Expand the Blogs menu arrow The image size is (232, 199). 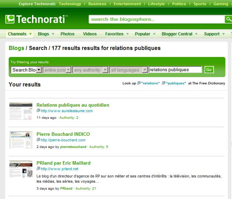point(53,34)
